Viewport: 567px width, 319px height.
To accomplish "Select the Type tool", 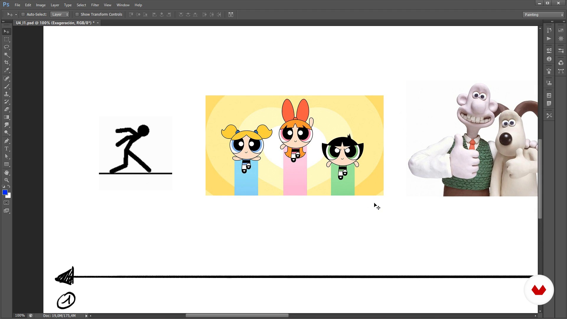I will [x=6, y=149].
